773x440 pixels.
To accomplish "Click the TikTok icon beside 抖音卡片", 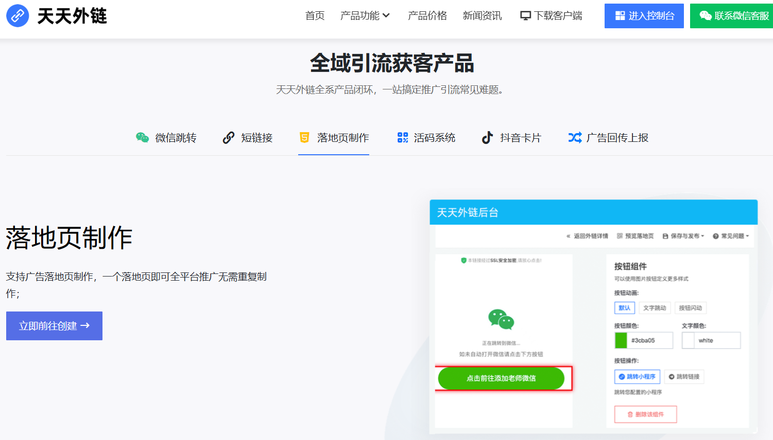I will tap(487, 138).
